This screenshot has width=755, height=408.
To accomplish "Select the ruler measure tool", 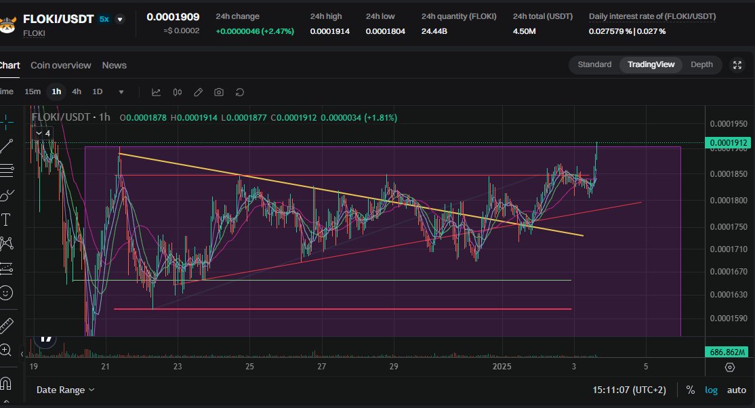I will pyautogui.click(x=6, y=326).
